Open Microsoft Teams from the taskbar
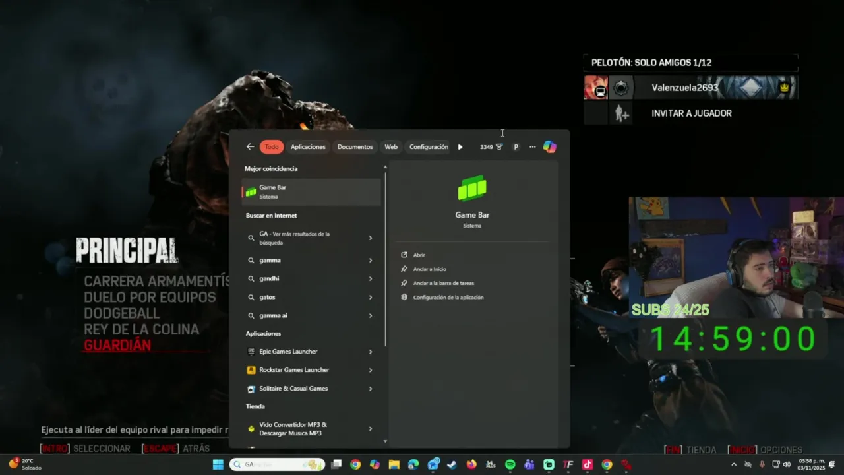 pyautogui.click(x=529, y=464)
